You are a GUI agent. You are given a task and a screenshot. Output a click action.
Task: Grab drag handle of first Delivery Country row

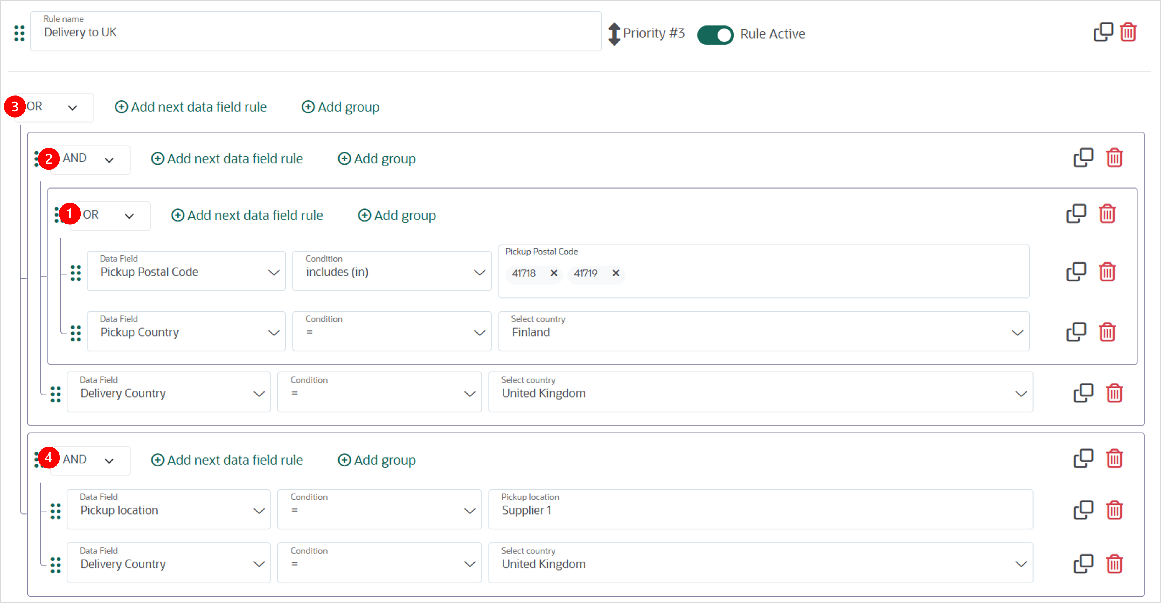tap(55, 394)
